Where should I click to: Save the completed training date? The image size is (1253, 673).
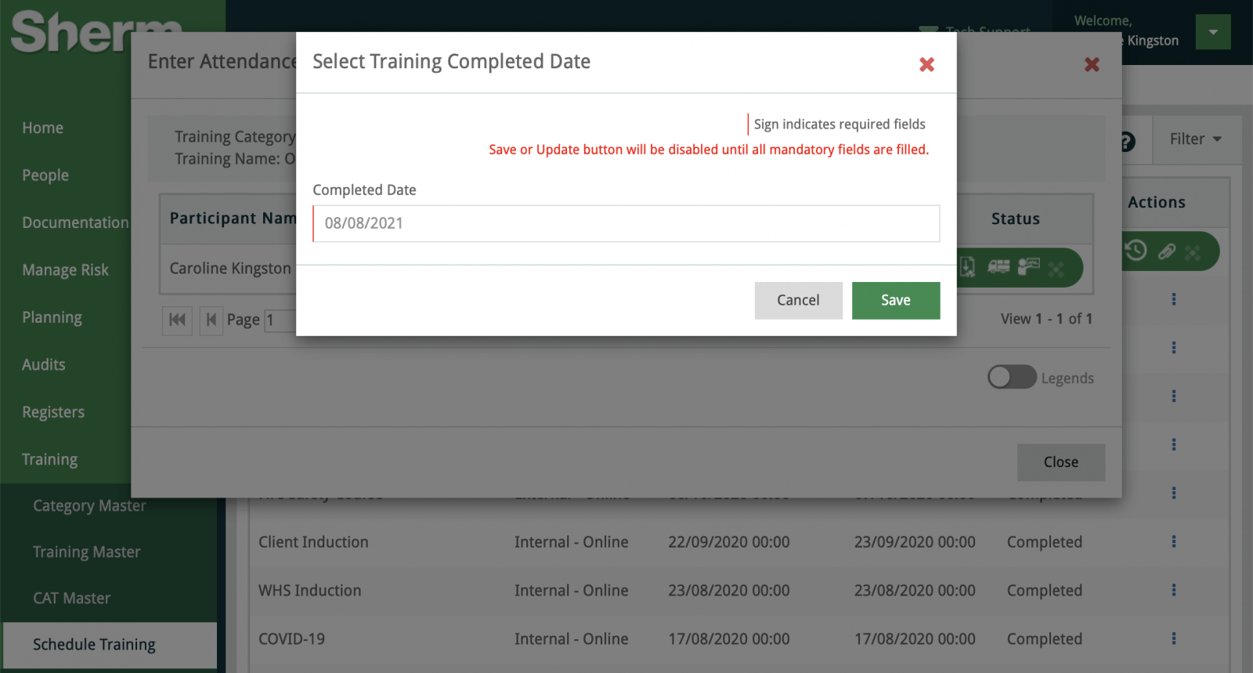[895, 301]
